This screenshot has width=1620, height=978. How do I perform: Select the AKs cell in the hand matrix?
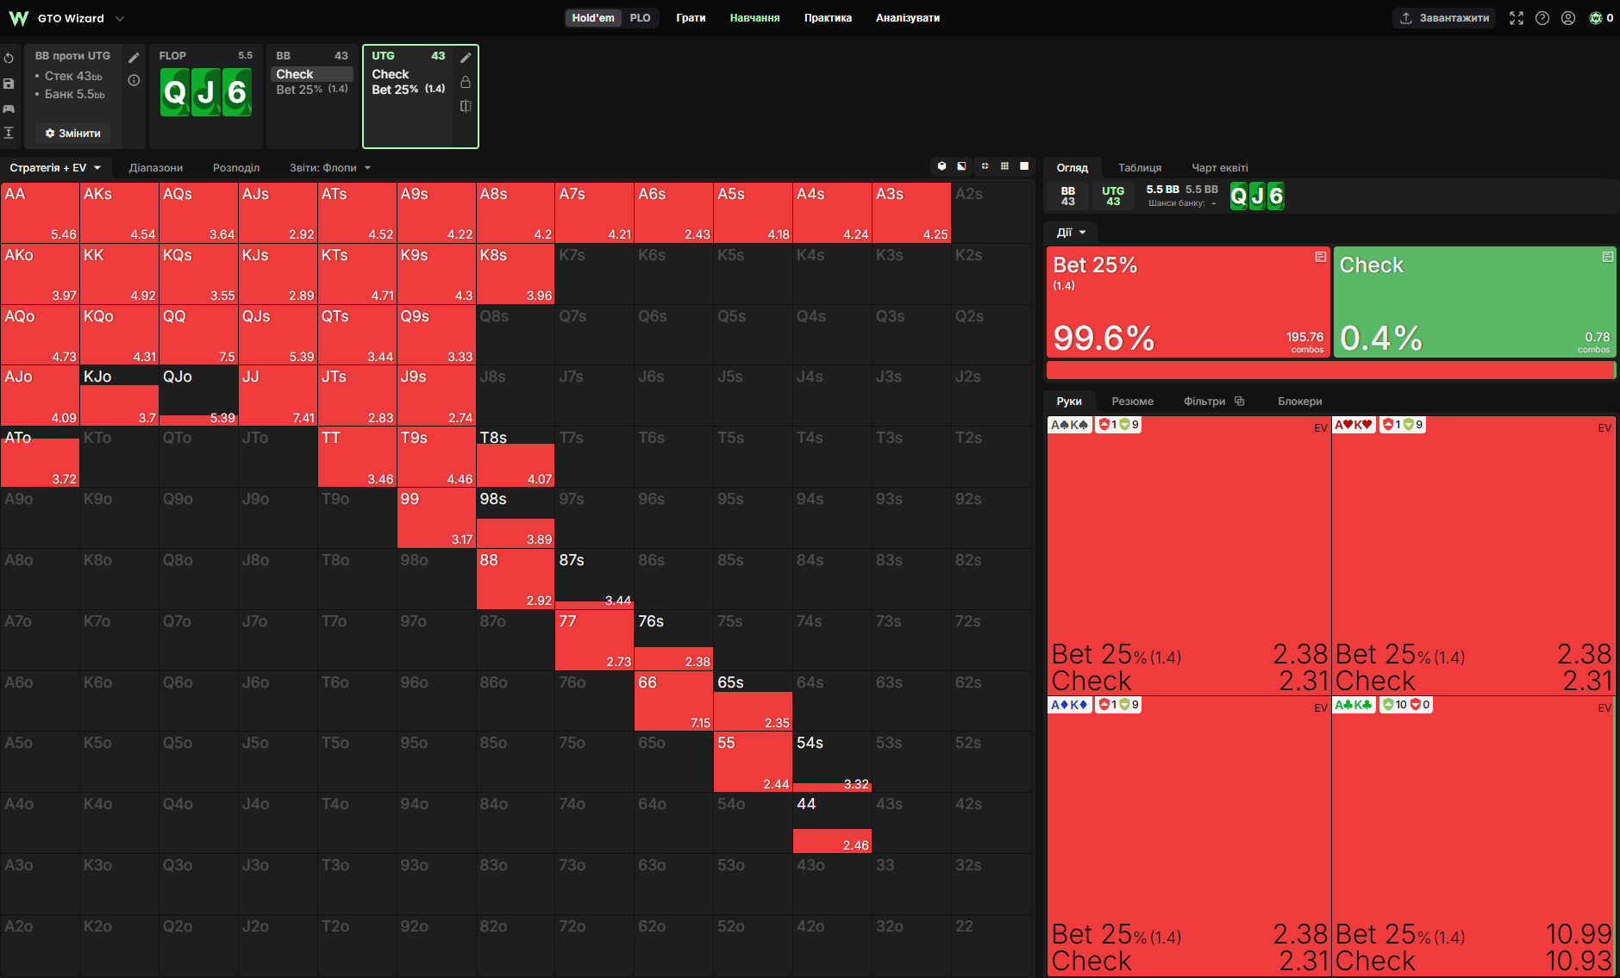(119, 213)
